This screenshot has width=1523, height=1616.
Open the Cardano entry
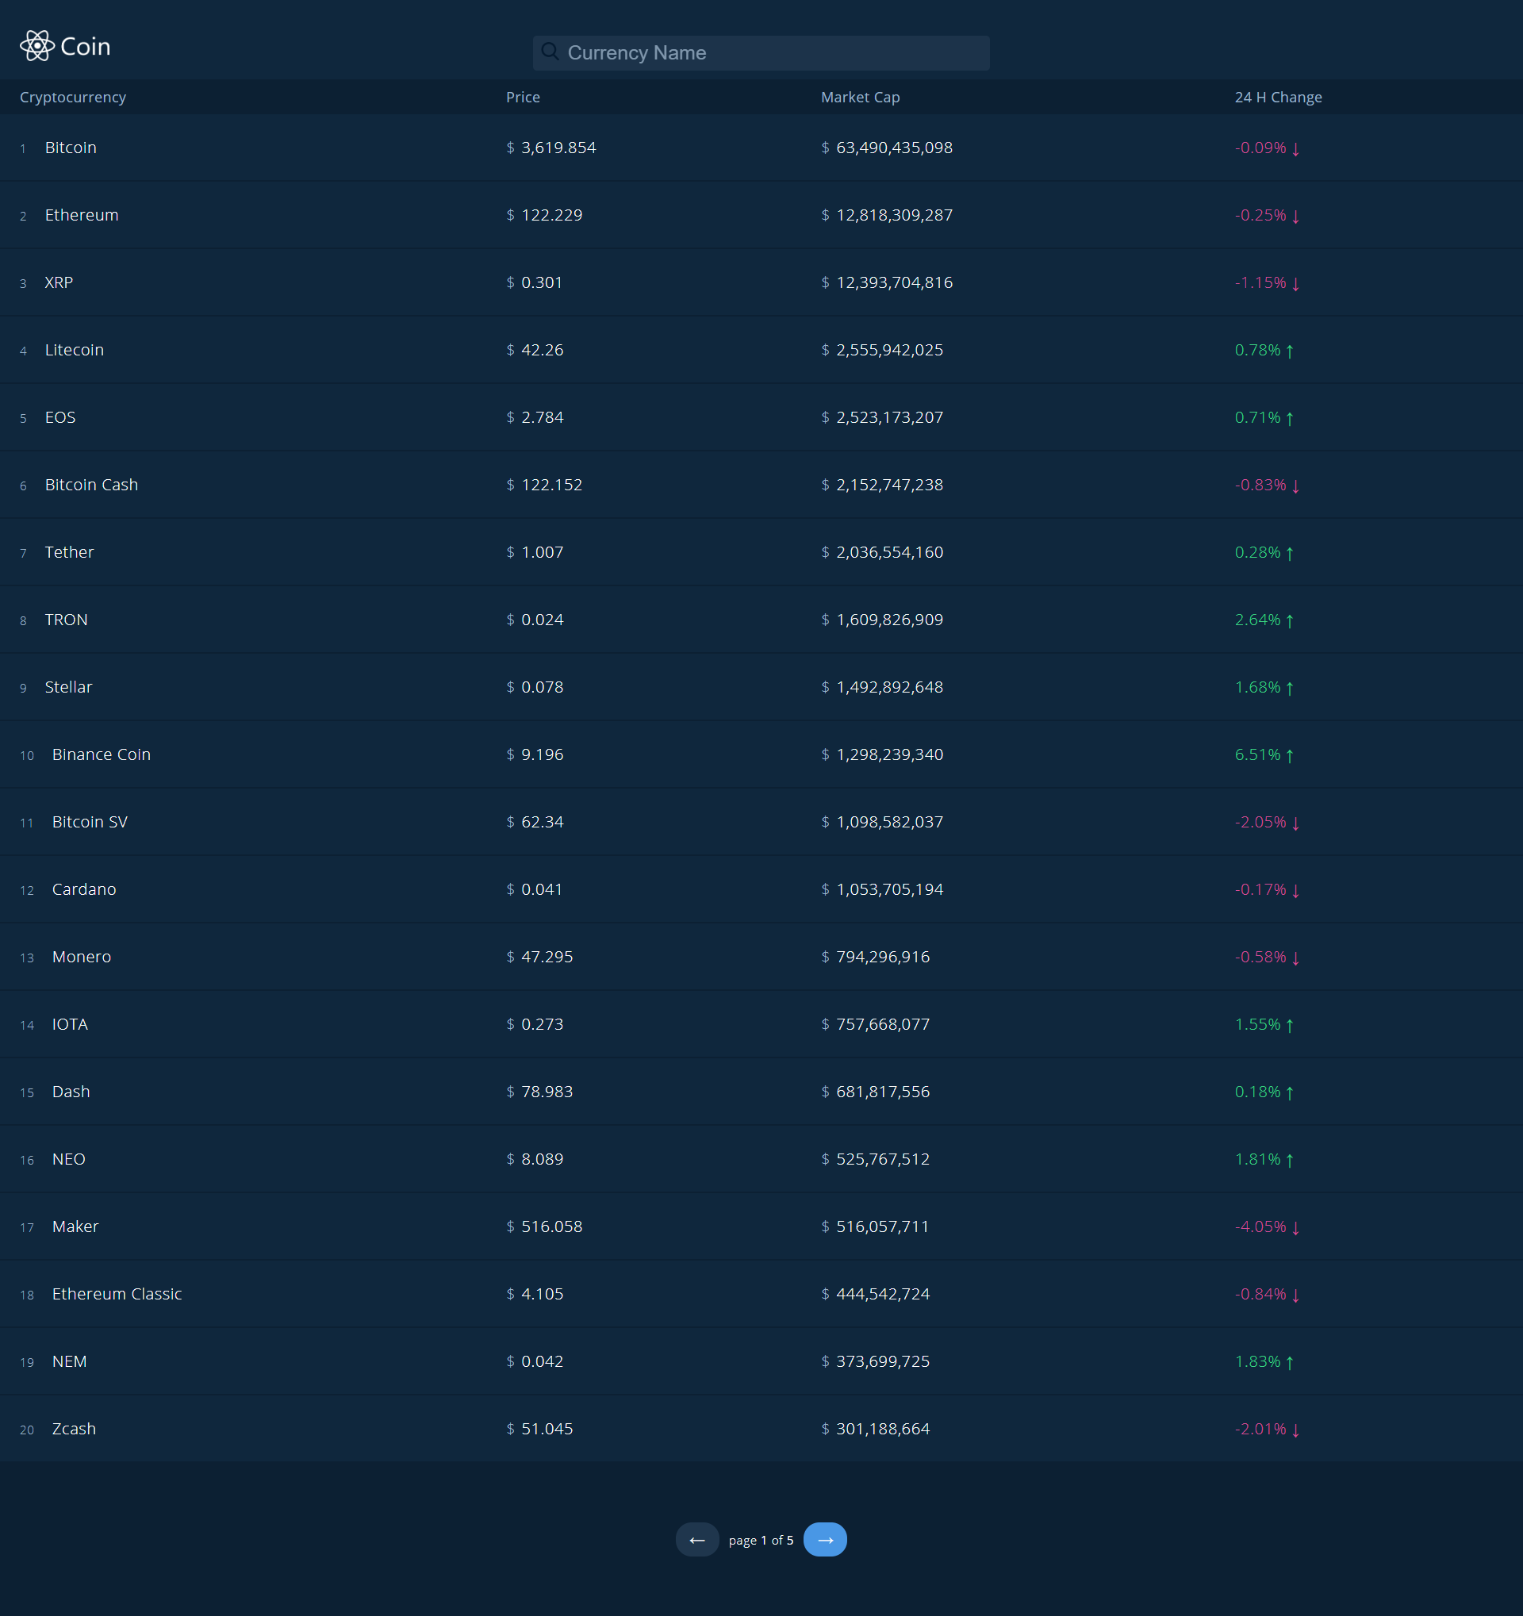pyautogui.click(x=84, y=889)
